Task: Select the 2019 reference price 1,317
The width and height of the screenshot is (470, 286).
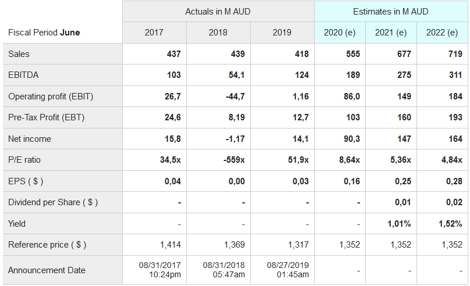Action: (298, 245)
